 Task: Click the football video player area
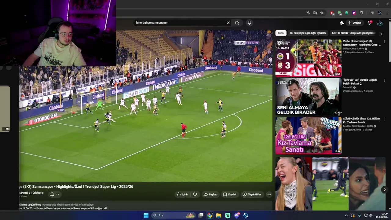tap(146, 106)
